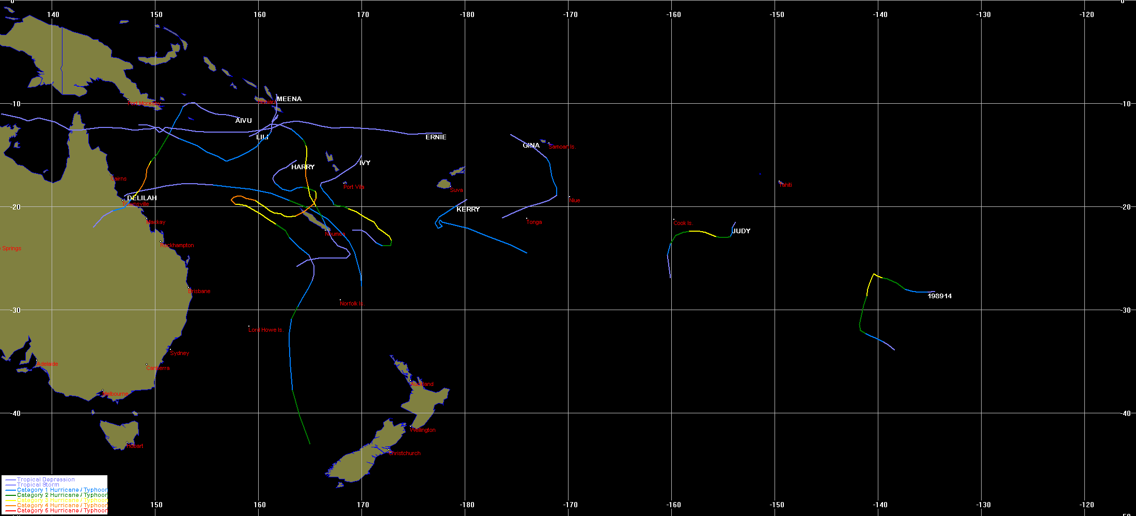This screenshot has width=1136, height=516.
Task: Select the KERRY cyclone label
Action: [468, 209]
